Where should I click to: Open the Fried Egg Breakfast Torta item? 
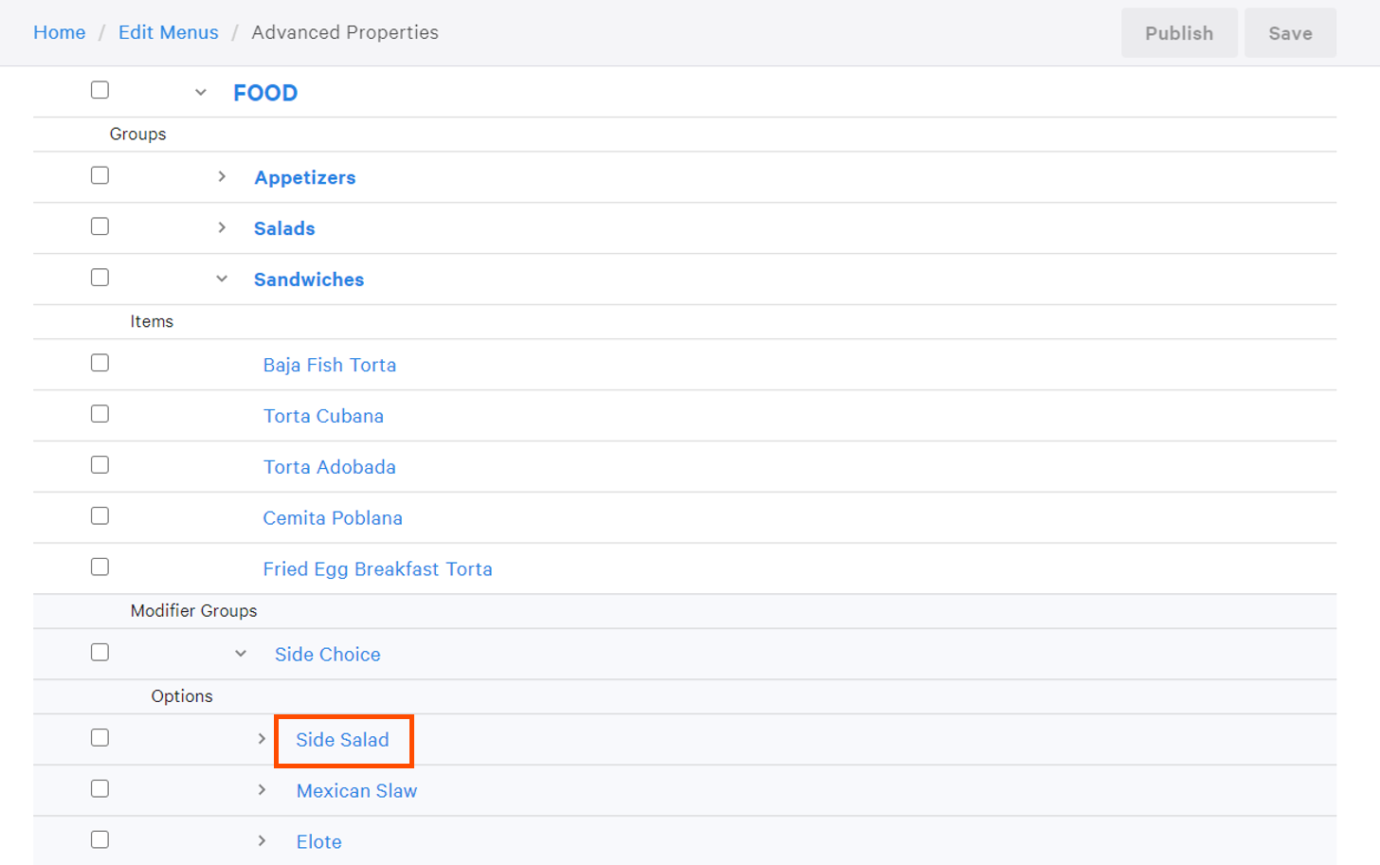(377, 569)
